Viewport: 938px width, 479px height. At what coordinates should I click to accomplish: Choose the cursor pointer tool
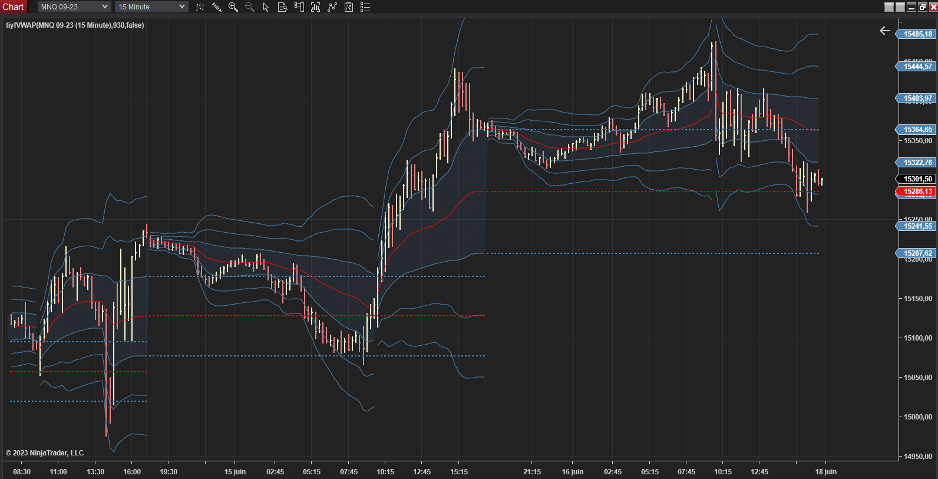pyautogui.click(x=266, y=7)
